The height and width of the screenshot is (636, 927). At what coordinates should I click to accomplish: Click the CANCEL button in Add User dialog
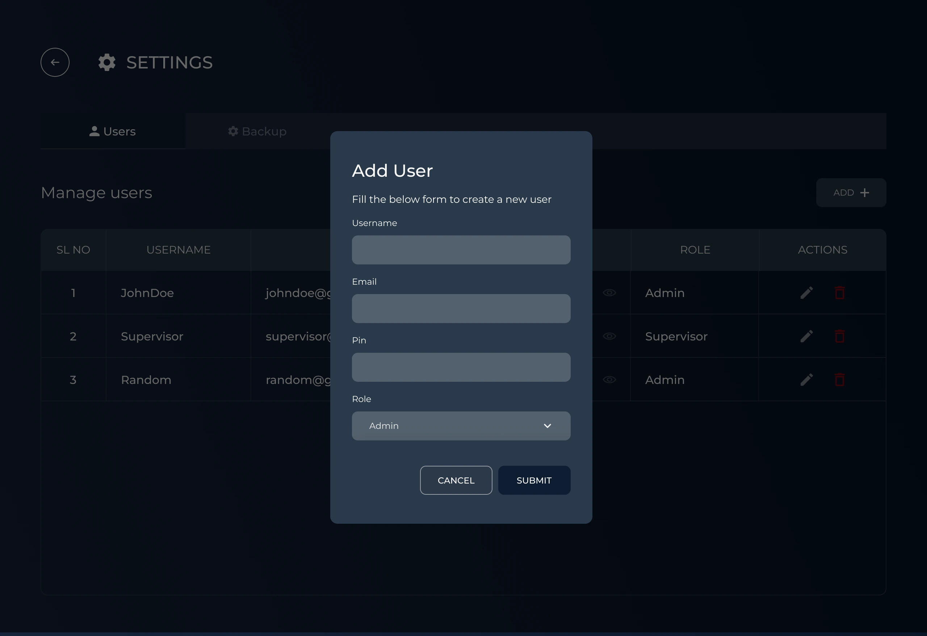coord(456,480)
